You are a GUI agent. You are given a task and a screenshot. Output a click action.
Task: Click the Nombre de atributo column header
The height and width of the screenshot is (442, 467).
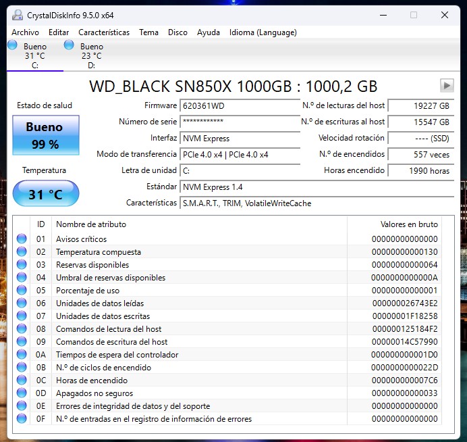coord(199,224)
